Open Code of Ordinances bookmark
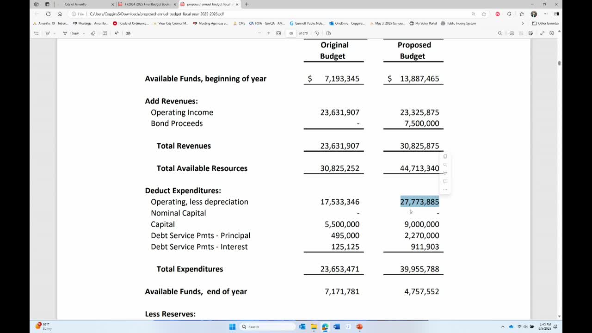Screen dimensions: 592x333 click(x=131, y=23)
